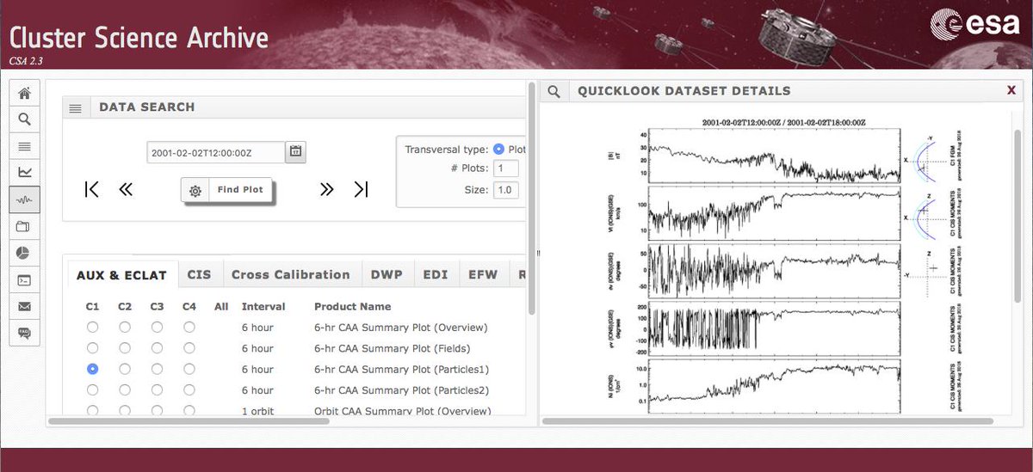
Task: Click the splitter handle between the panels
Action: click(x=538, y=253)
